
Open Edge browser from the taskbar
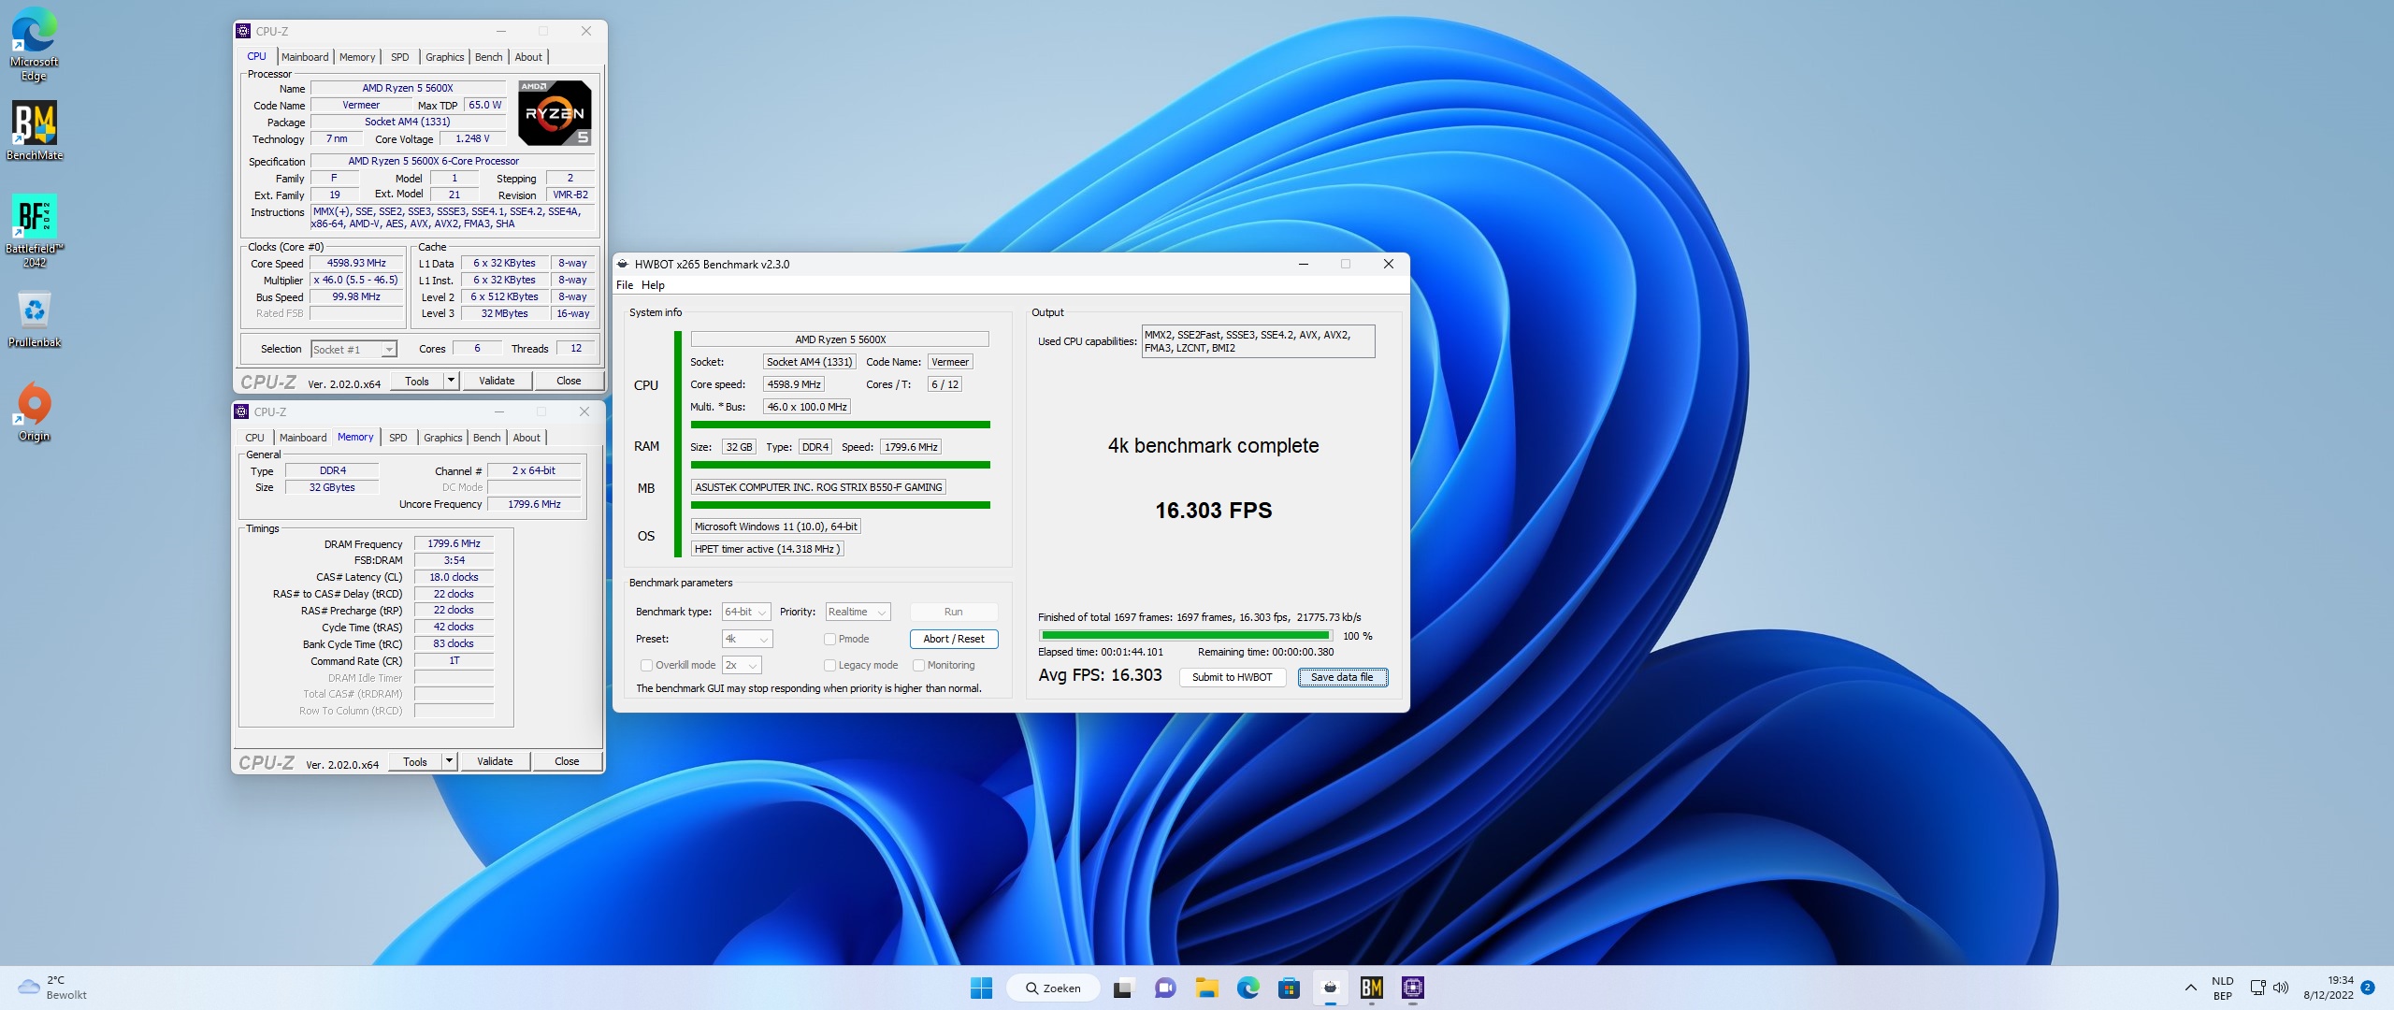[1247, 988]
